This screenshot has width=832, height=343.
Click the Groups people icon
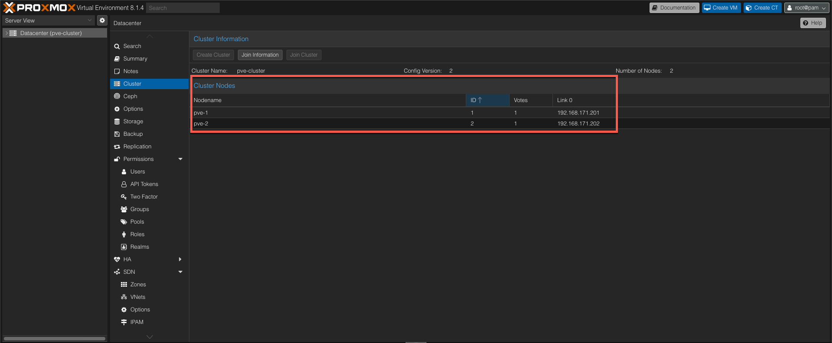[x=124, y=209]
